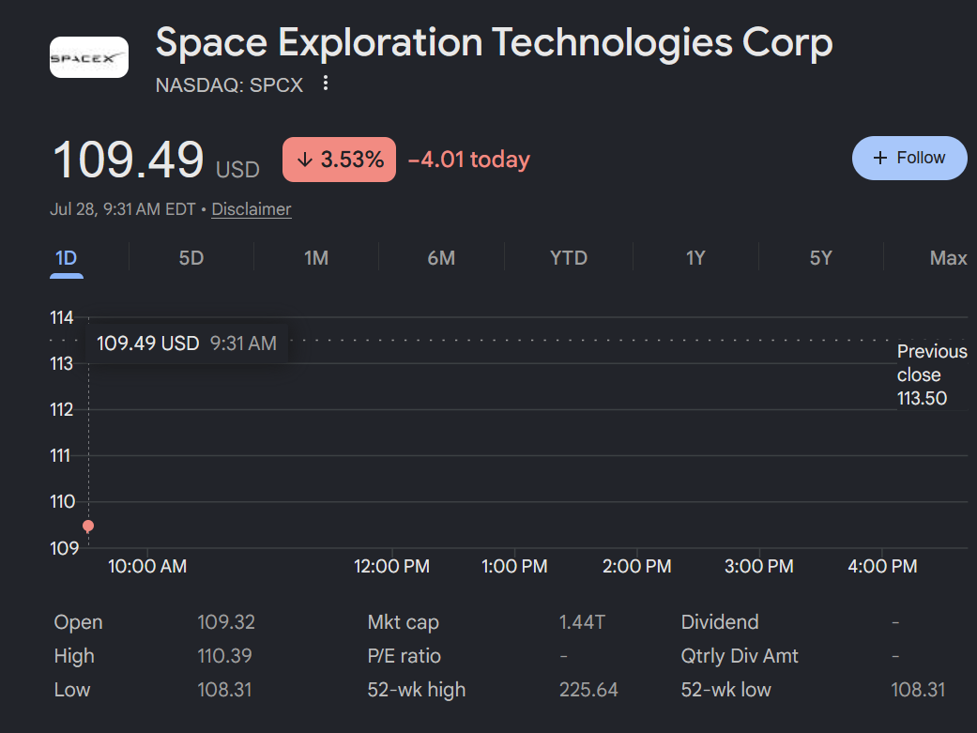Screen dimensions: 977x733
Task: Click the 3.53% change badge
Action: tap(339, 160)
